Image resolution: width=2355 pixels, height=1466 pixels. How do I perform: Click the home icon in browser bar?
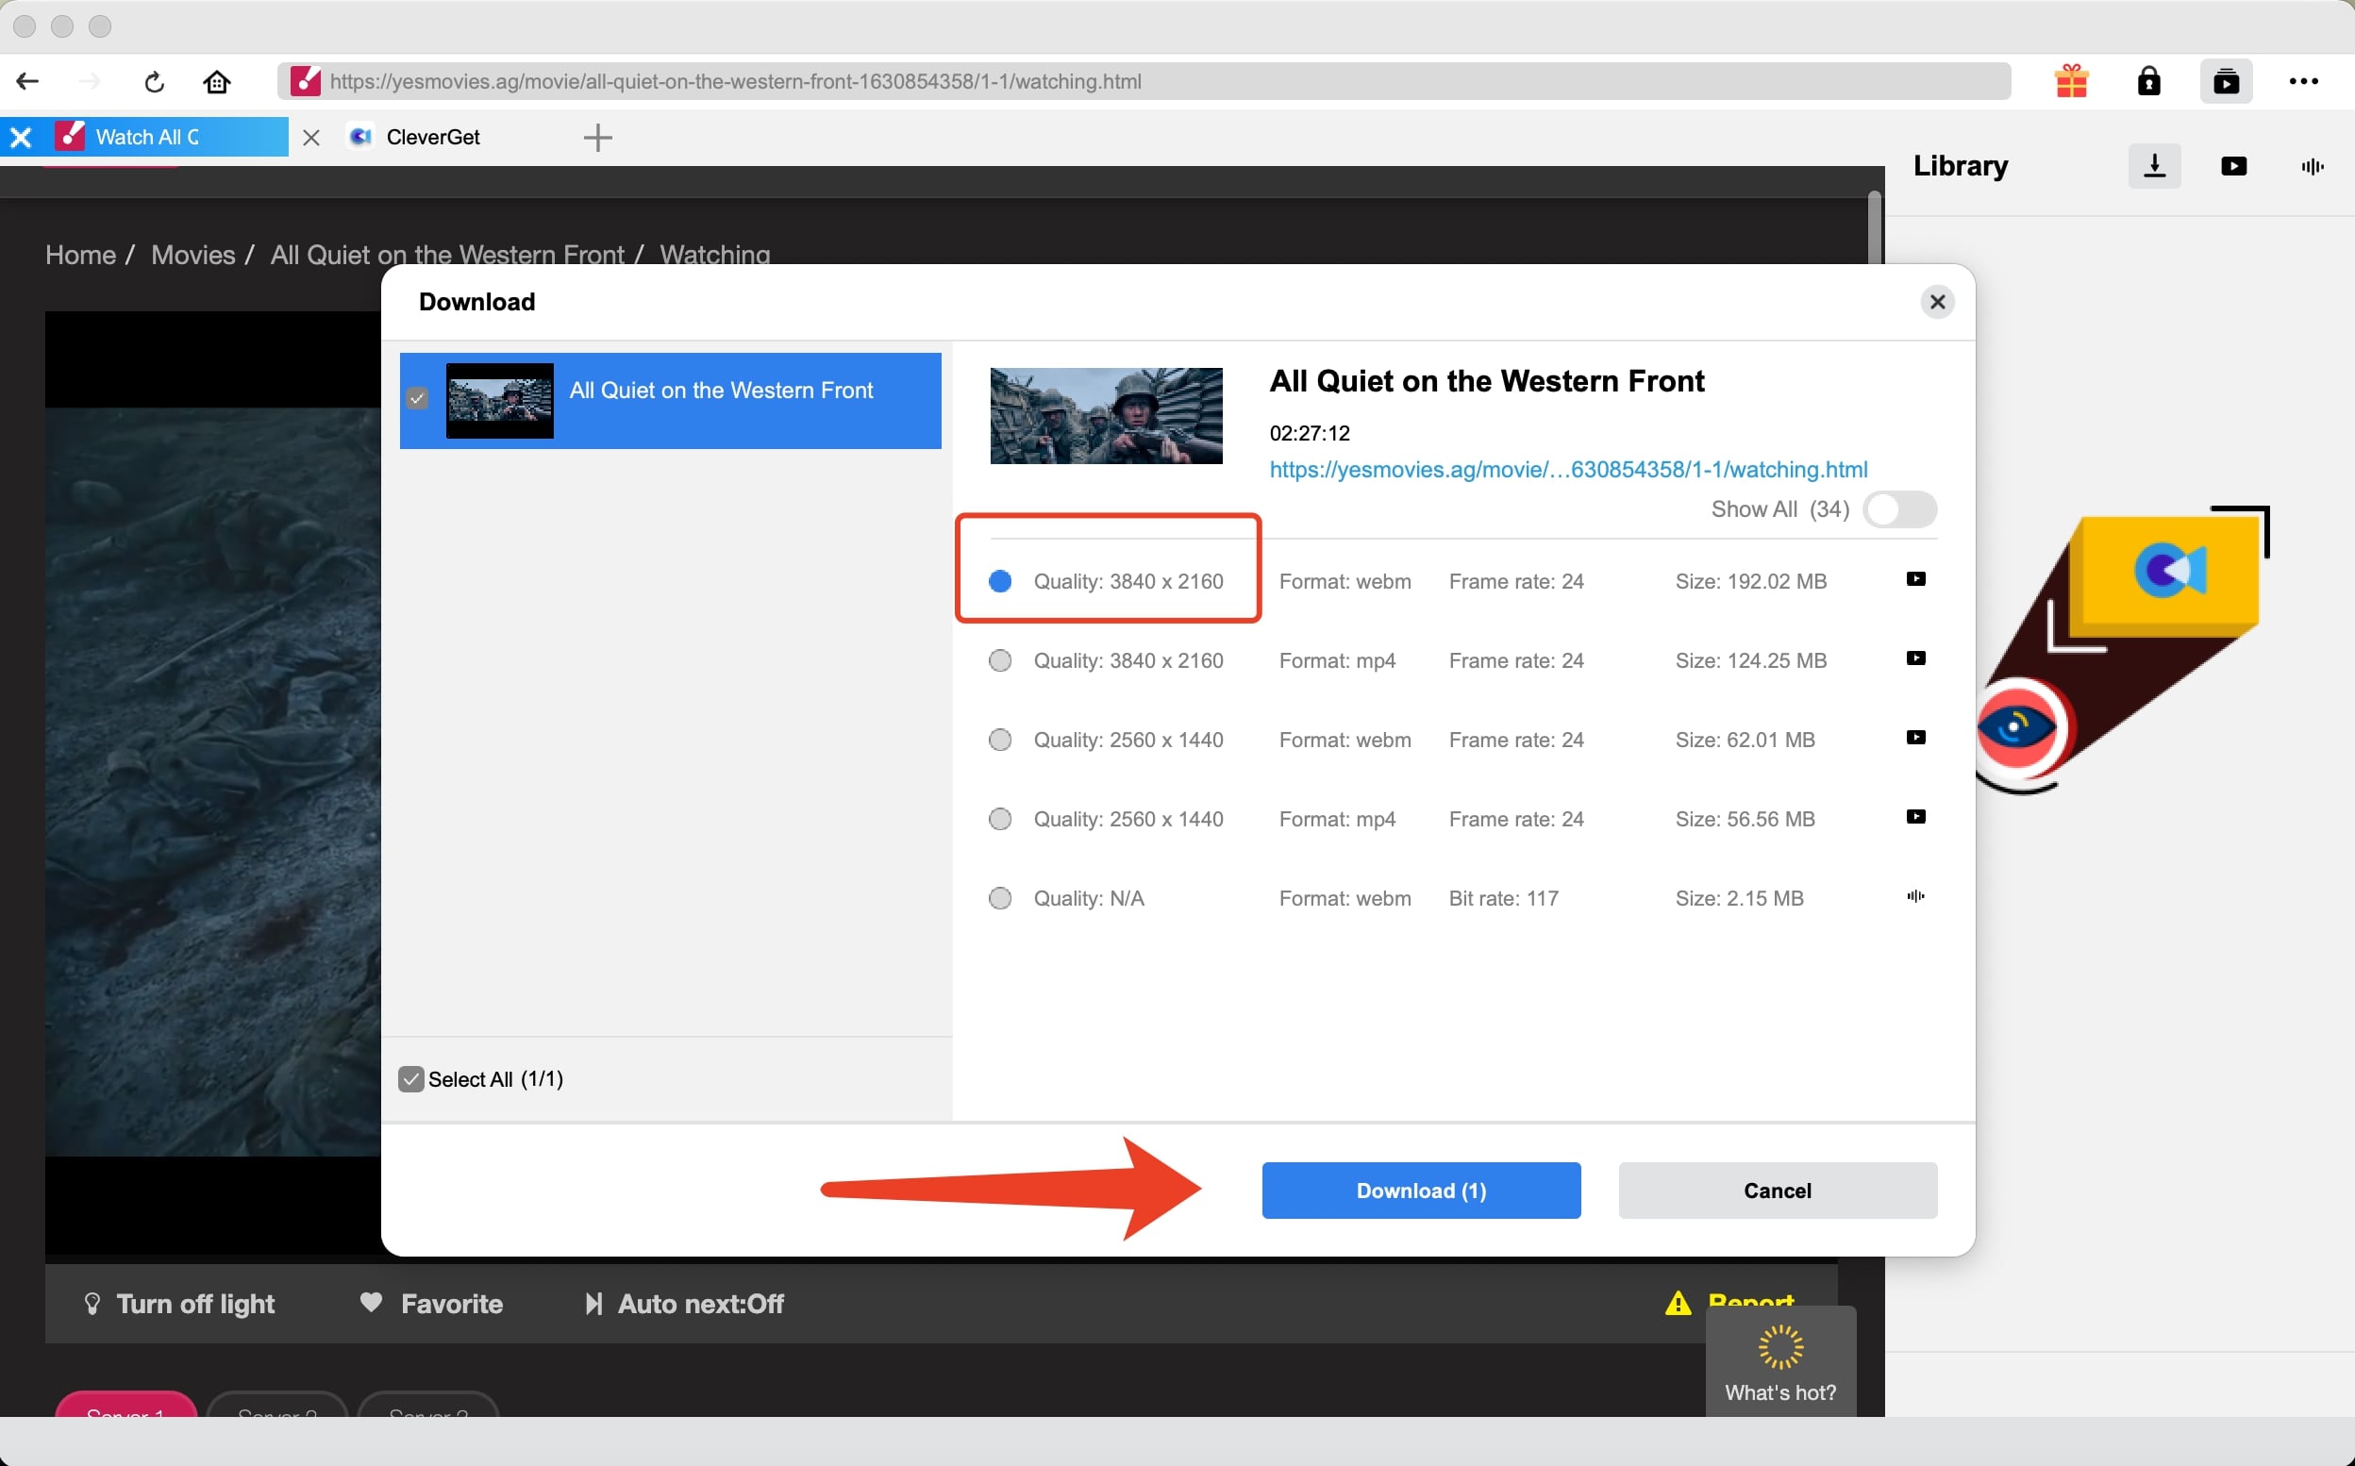pyautogui.click(x=216, y=81)
